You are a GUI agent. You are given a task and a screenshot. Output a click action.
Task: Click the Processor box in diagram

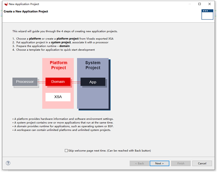pos(25,82)
